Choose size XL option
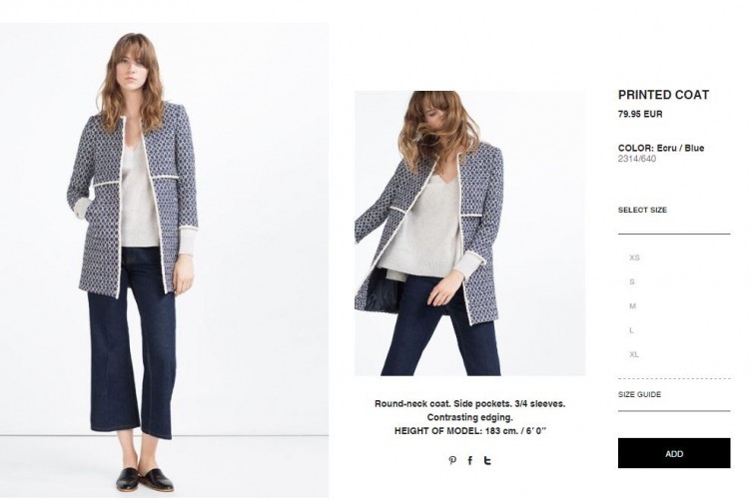 point(634,354)
